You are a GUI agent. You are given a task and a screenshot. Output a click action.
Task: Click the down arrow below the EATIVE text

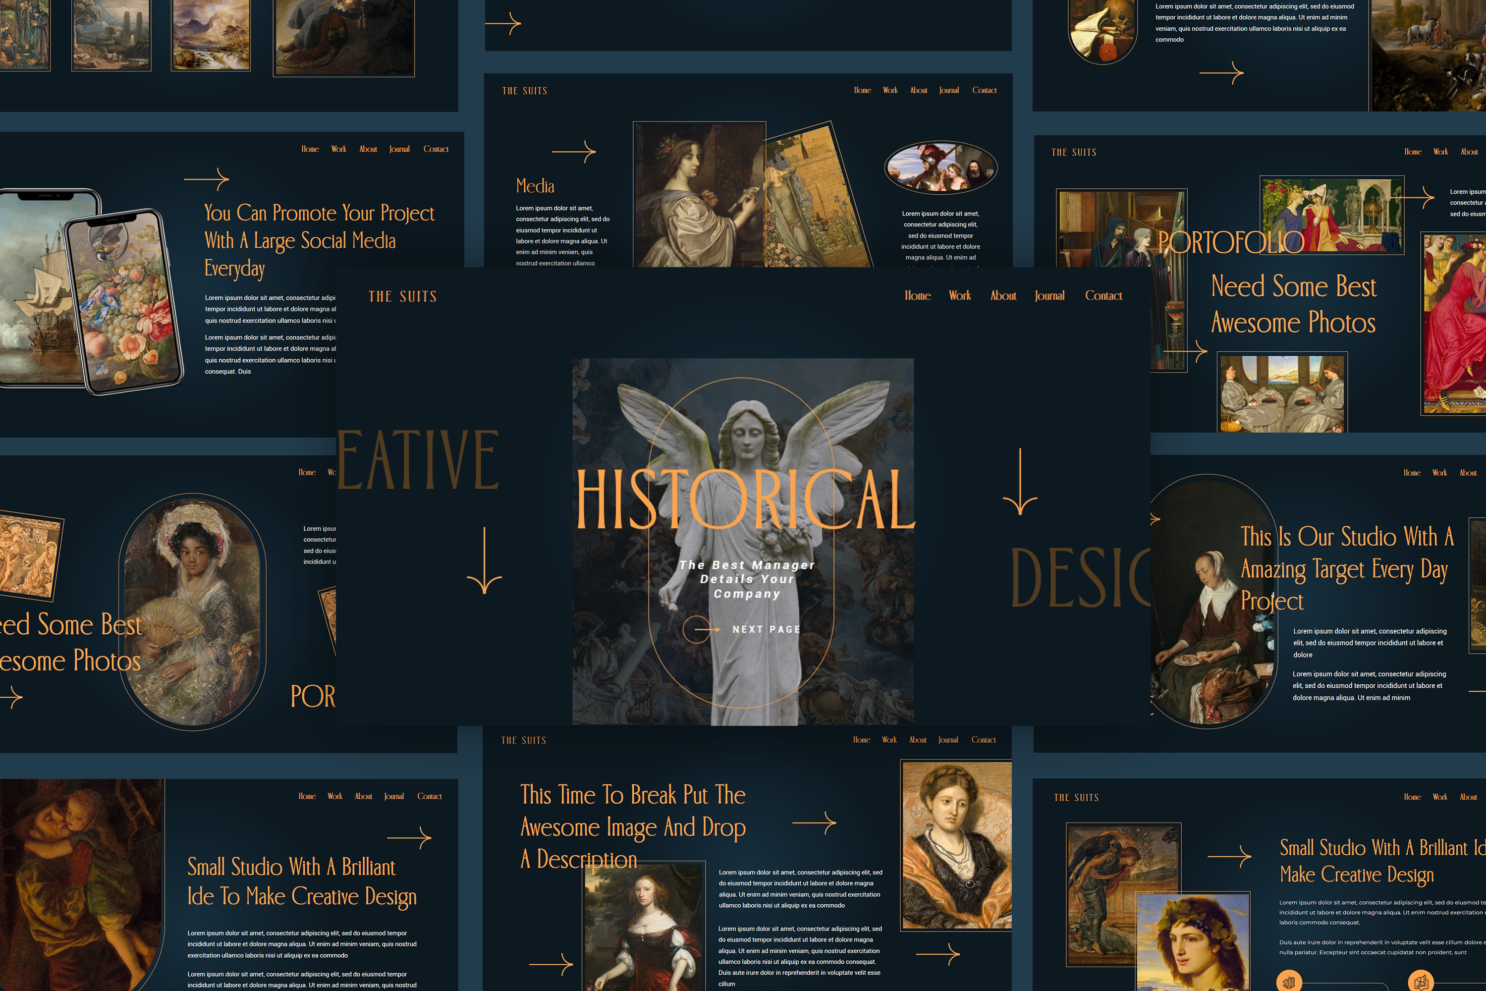click(x=484, y=560)
